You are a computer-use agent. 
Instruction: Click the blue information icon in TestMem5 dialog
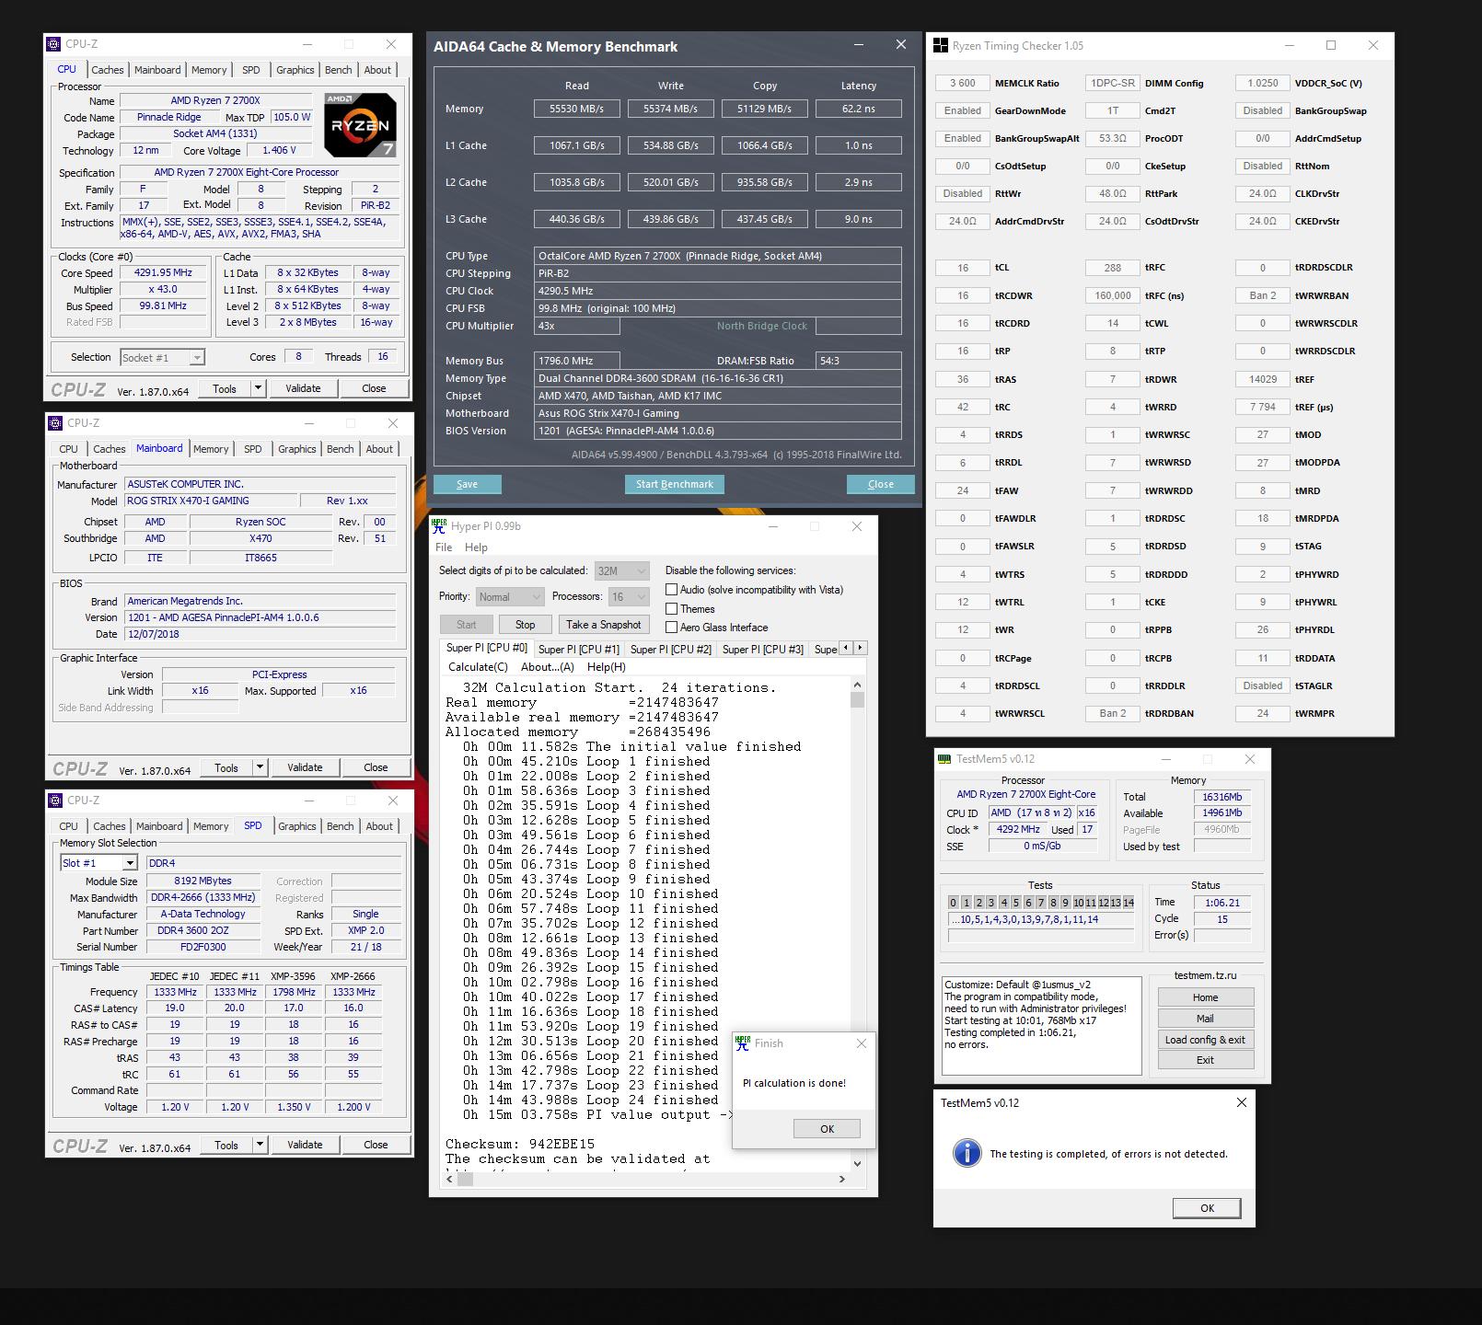tap(967, 1152)
